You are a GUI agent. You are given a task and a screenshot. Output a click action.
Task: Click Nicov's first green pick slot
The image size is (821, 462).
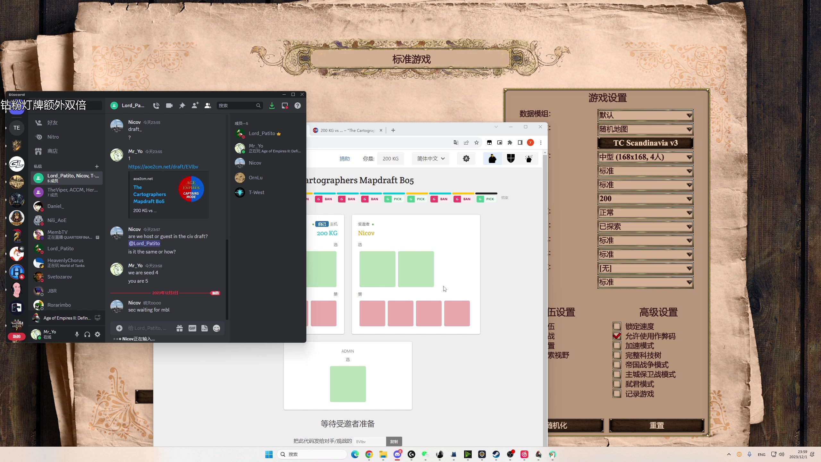point(377,269)
